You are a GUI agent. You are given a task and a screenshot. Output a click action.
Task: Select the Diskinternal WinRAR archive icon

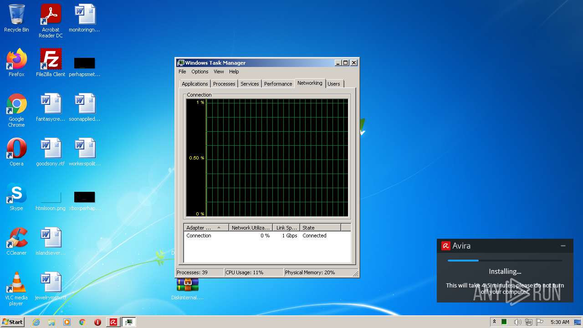187,289
